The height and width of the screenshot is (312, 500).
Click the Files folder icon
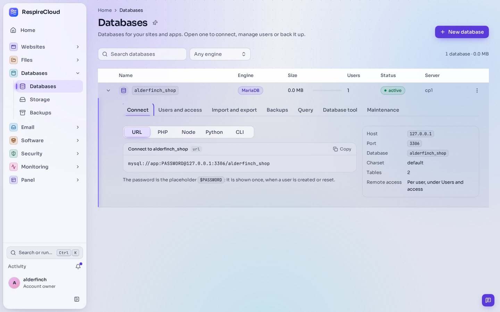[14, 60]
